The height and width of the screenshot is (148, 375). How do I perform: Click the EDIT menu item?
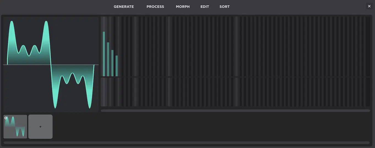(x=205, y=7)
